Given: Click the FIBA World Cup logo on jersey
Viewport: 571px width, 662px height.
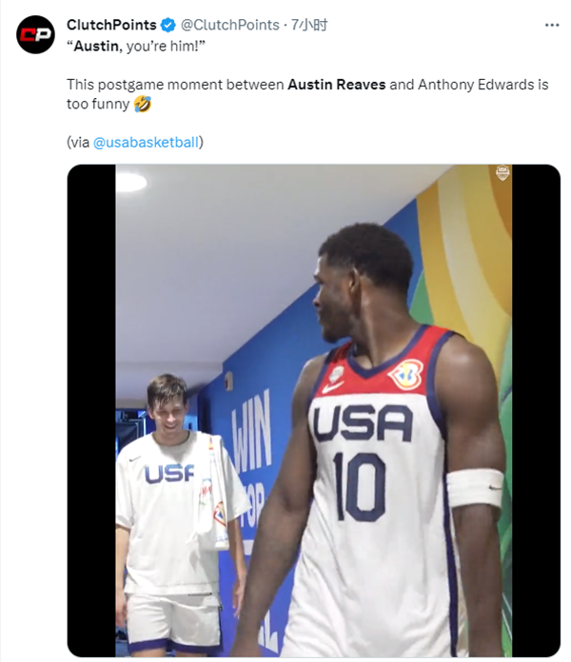Looking at the screenshot, I should [x=404, y=374].
